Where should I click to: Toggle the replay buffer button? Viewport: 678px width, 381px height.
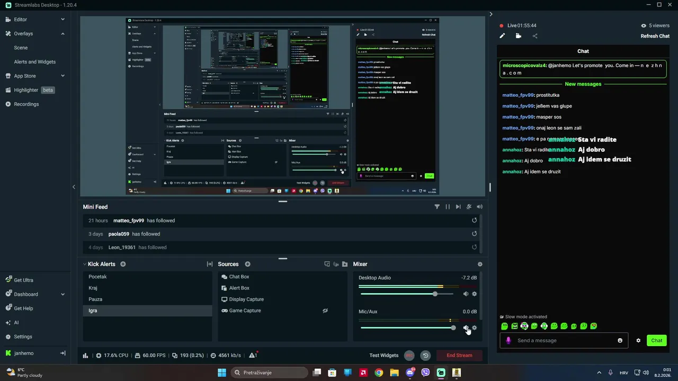point(425,356)
